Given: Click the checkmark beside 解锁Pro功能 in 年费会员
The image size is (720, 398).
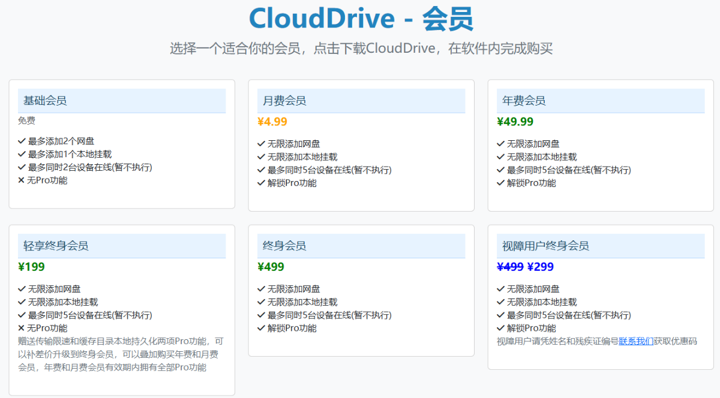Looking at the screenshot, I should point(499,183).
